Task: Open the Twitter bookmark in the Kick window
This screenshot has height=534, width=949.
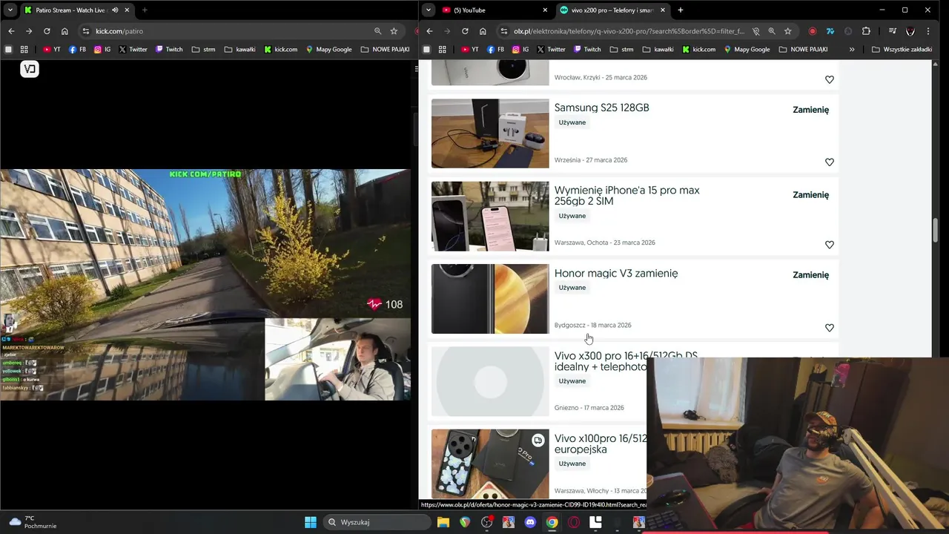Action: 133,50
